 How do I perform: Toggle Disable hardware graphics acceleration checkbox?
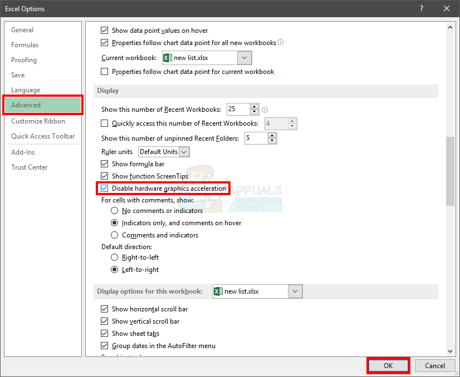click(105, 188)
